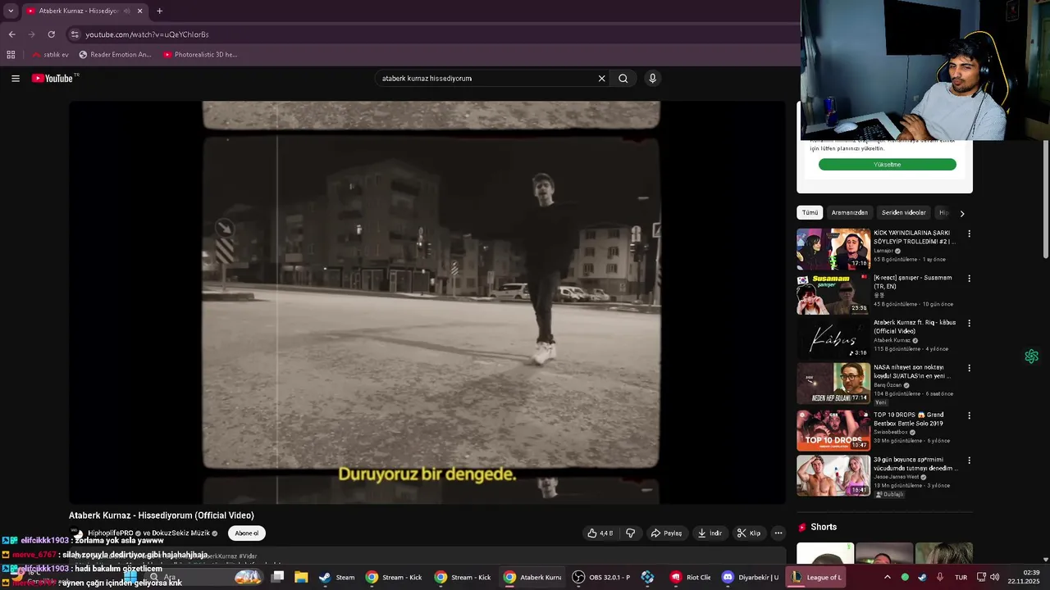Switch to Discord Diyarbekir window

click(x=750, y=577)
